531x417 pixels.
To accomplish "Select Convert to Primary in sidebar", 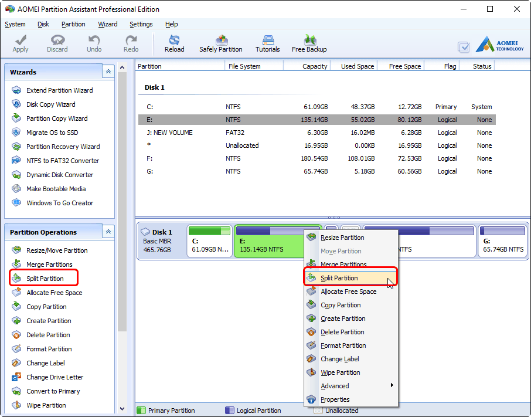I will click(x=46, y=391).
